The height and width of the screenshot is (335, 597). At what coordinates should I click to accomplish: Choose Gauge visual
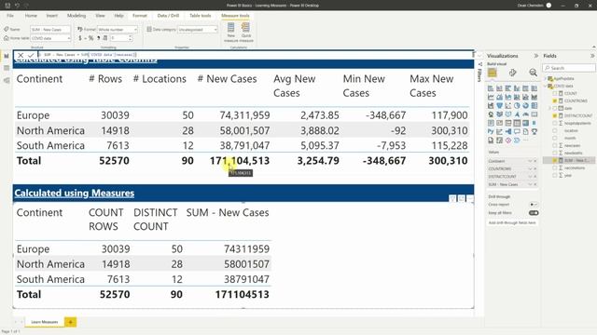(525, 114)
